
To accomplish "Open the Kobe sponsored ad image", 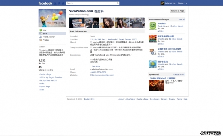I will (156, 86).
